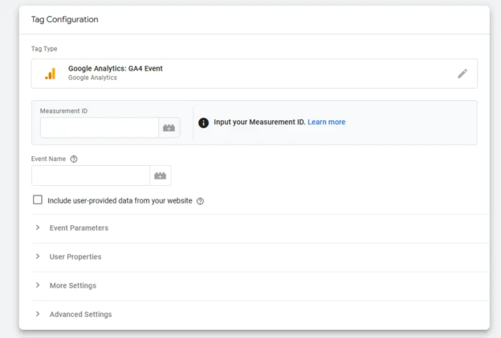Expand the User Properties section
Viewport: 501px width, 338px height.
click(260, 256)
